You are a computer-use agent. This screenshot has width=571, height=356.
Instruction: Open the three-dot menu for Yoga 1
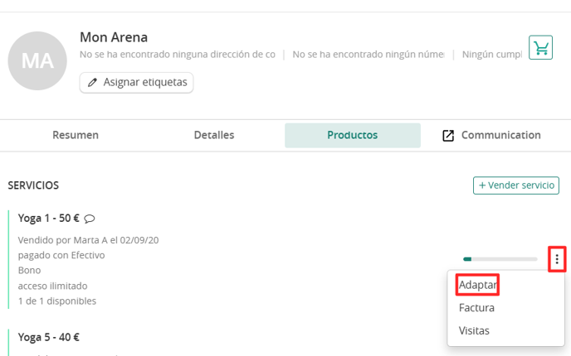[557, 259]
